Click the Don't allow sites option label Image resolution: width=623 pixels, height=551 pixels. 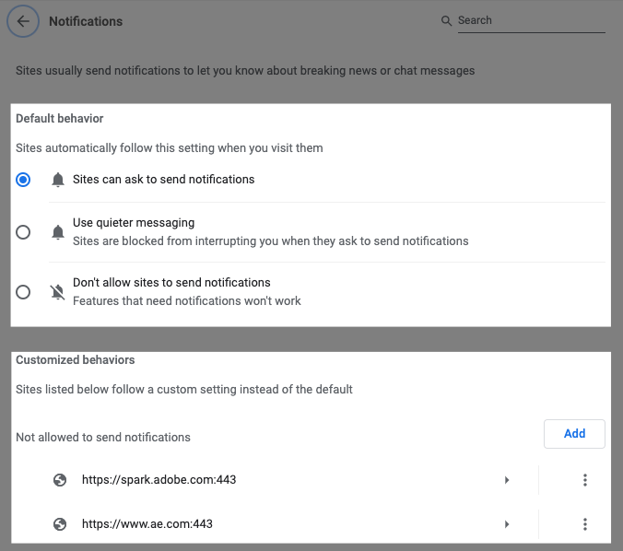click(171, 283)
